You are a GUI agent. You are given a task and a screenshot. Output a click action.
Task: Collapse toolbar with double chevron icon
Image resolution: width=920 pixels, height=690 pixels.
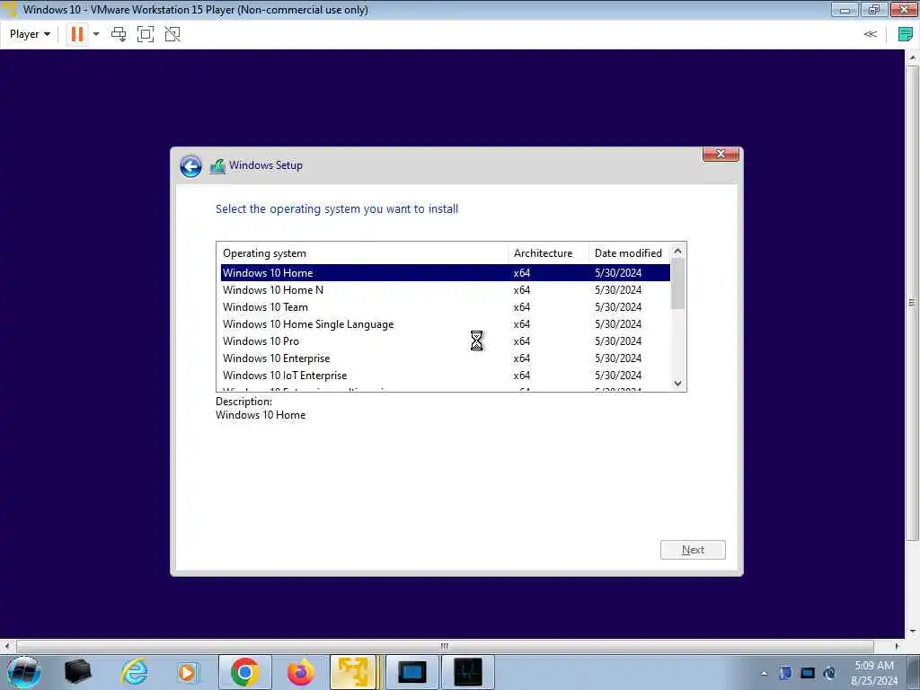point(870,34)
